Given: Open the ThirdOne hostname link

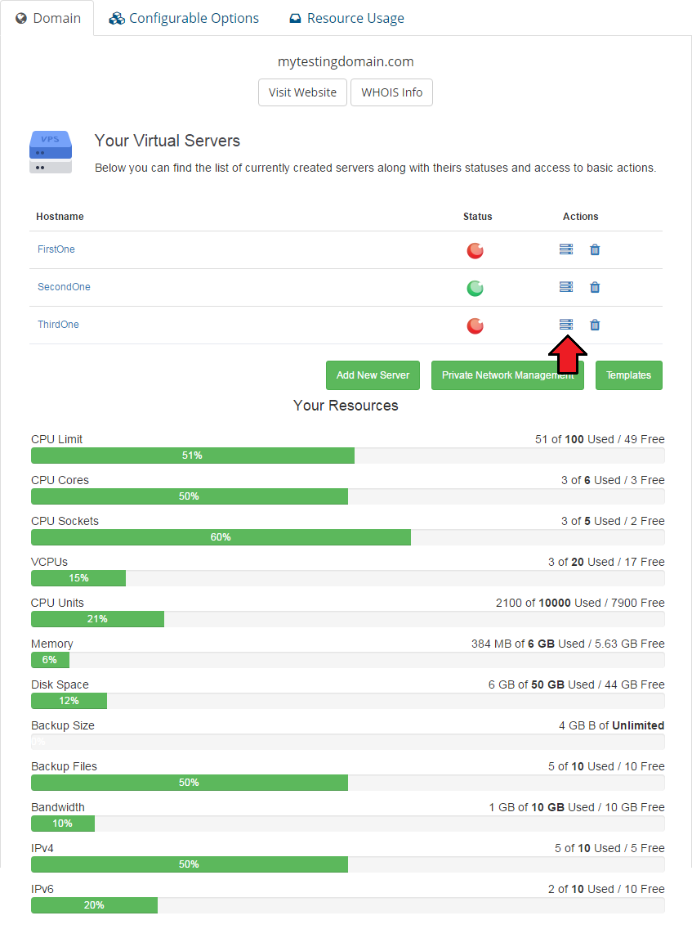Looking at the screenshot, I should (x=58, y=324).
